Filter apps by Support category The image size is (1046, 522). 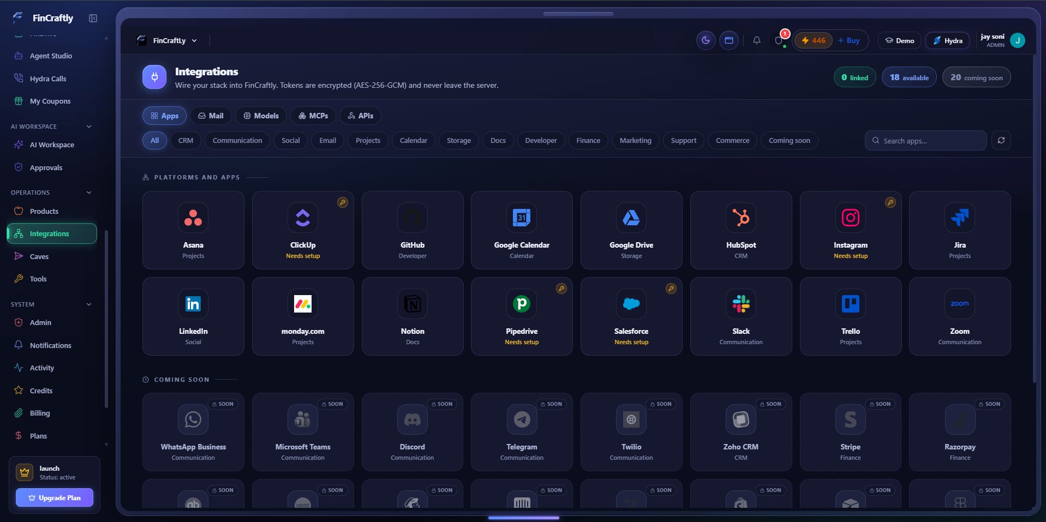tap(684, 140)
